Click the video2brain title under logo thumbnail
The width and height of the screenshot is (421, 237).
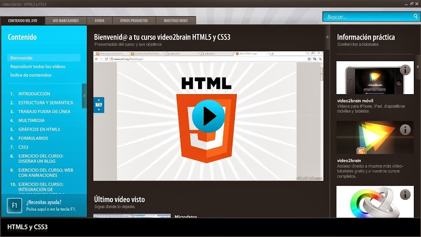(349, 161)
